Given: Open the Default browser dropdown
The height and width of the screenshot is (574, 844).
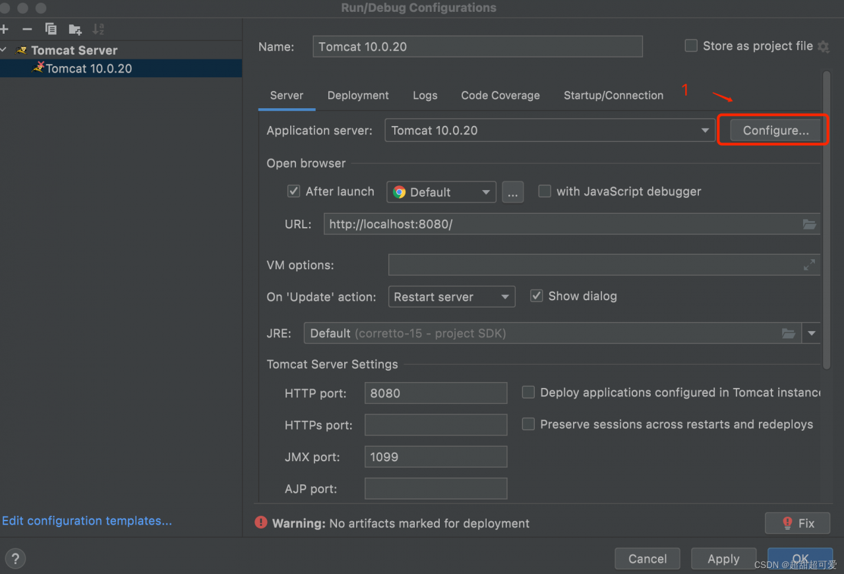Looking at the screenshot, I should (x=441, y=192).
